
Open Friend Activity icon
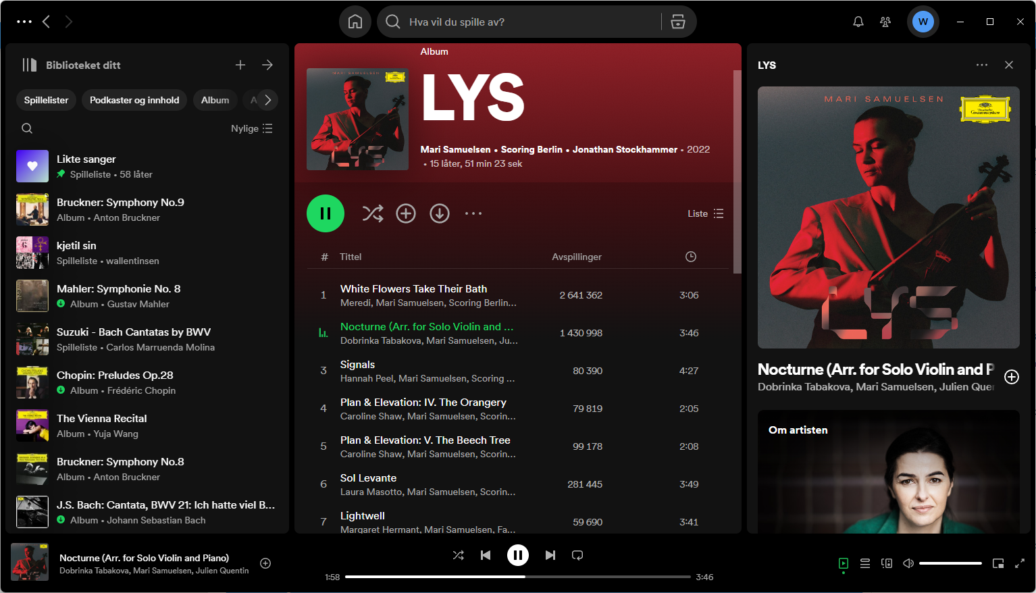pyautogui.click(x=885, y=22)
